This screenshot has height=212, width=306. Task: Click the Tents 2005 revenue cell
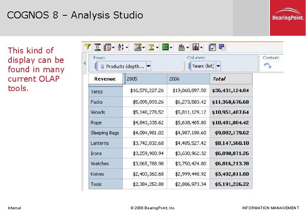click(145, 90)
